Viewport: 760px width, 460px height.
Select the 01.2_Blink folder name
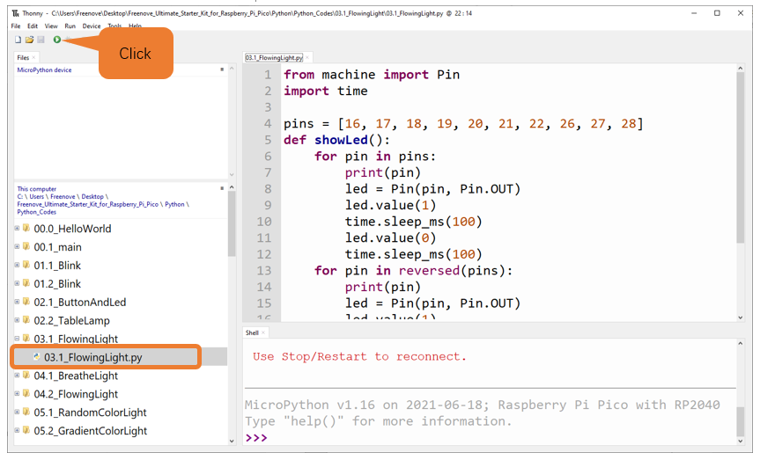tap(57, 284)
